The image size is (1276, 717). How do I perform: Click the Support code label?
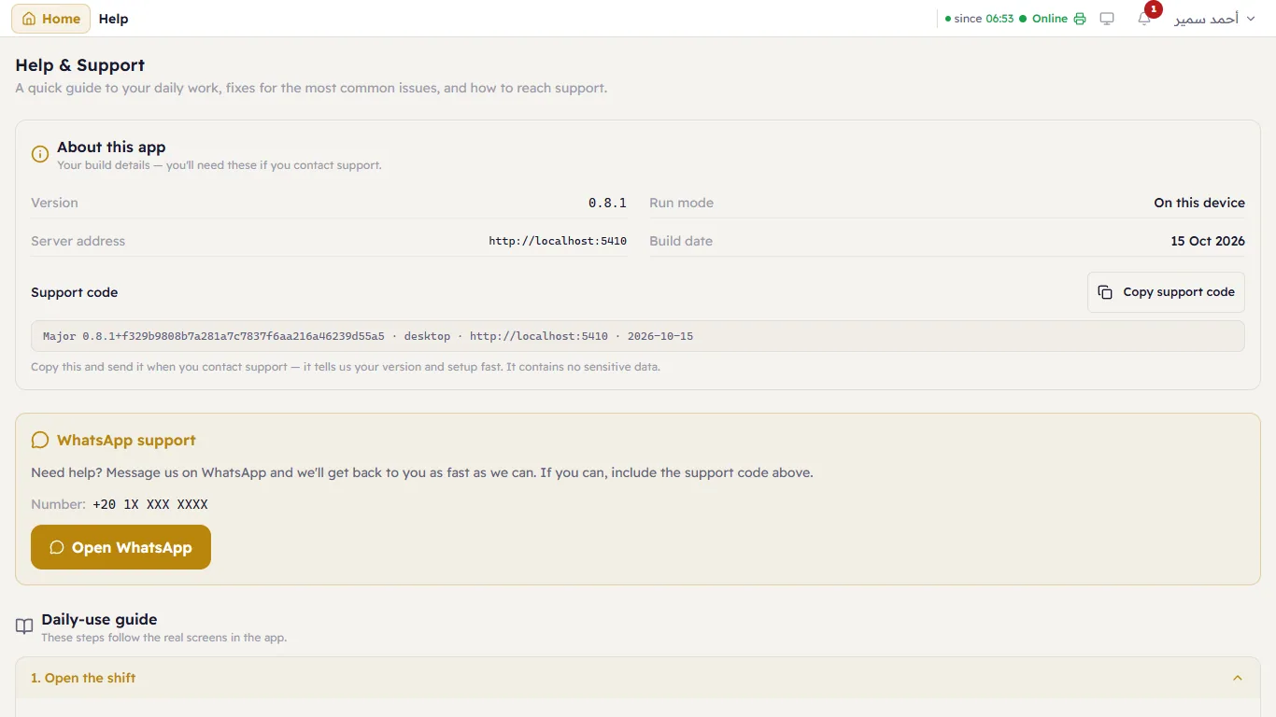pyautogui.click(x=75, y=292)
